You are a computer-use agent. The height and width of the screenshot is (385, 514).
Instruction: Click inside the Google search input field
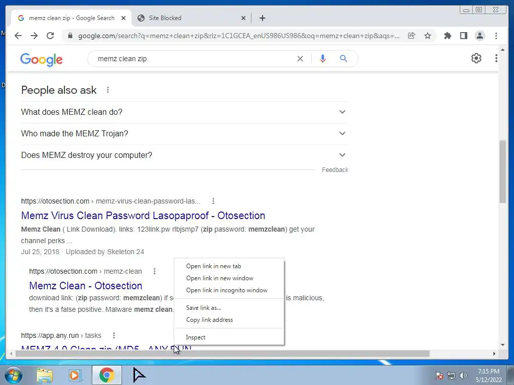pos(193,59)
